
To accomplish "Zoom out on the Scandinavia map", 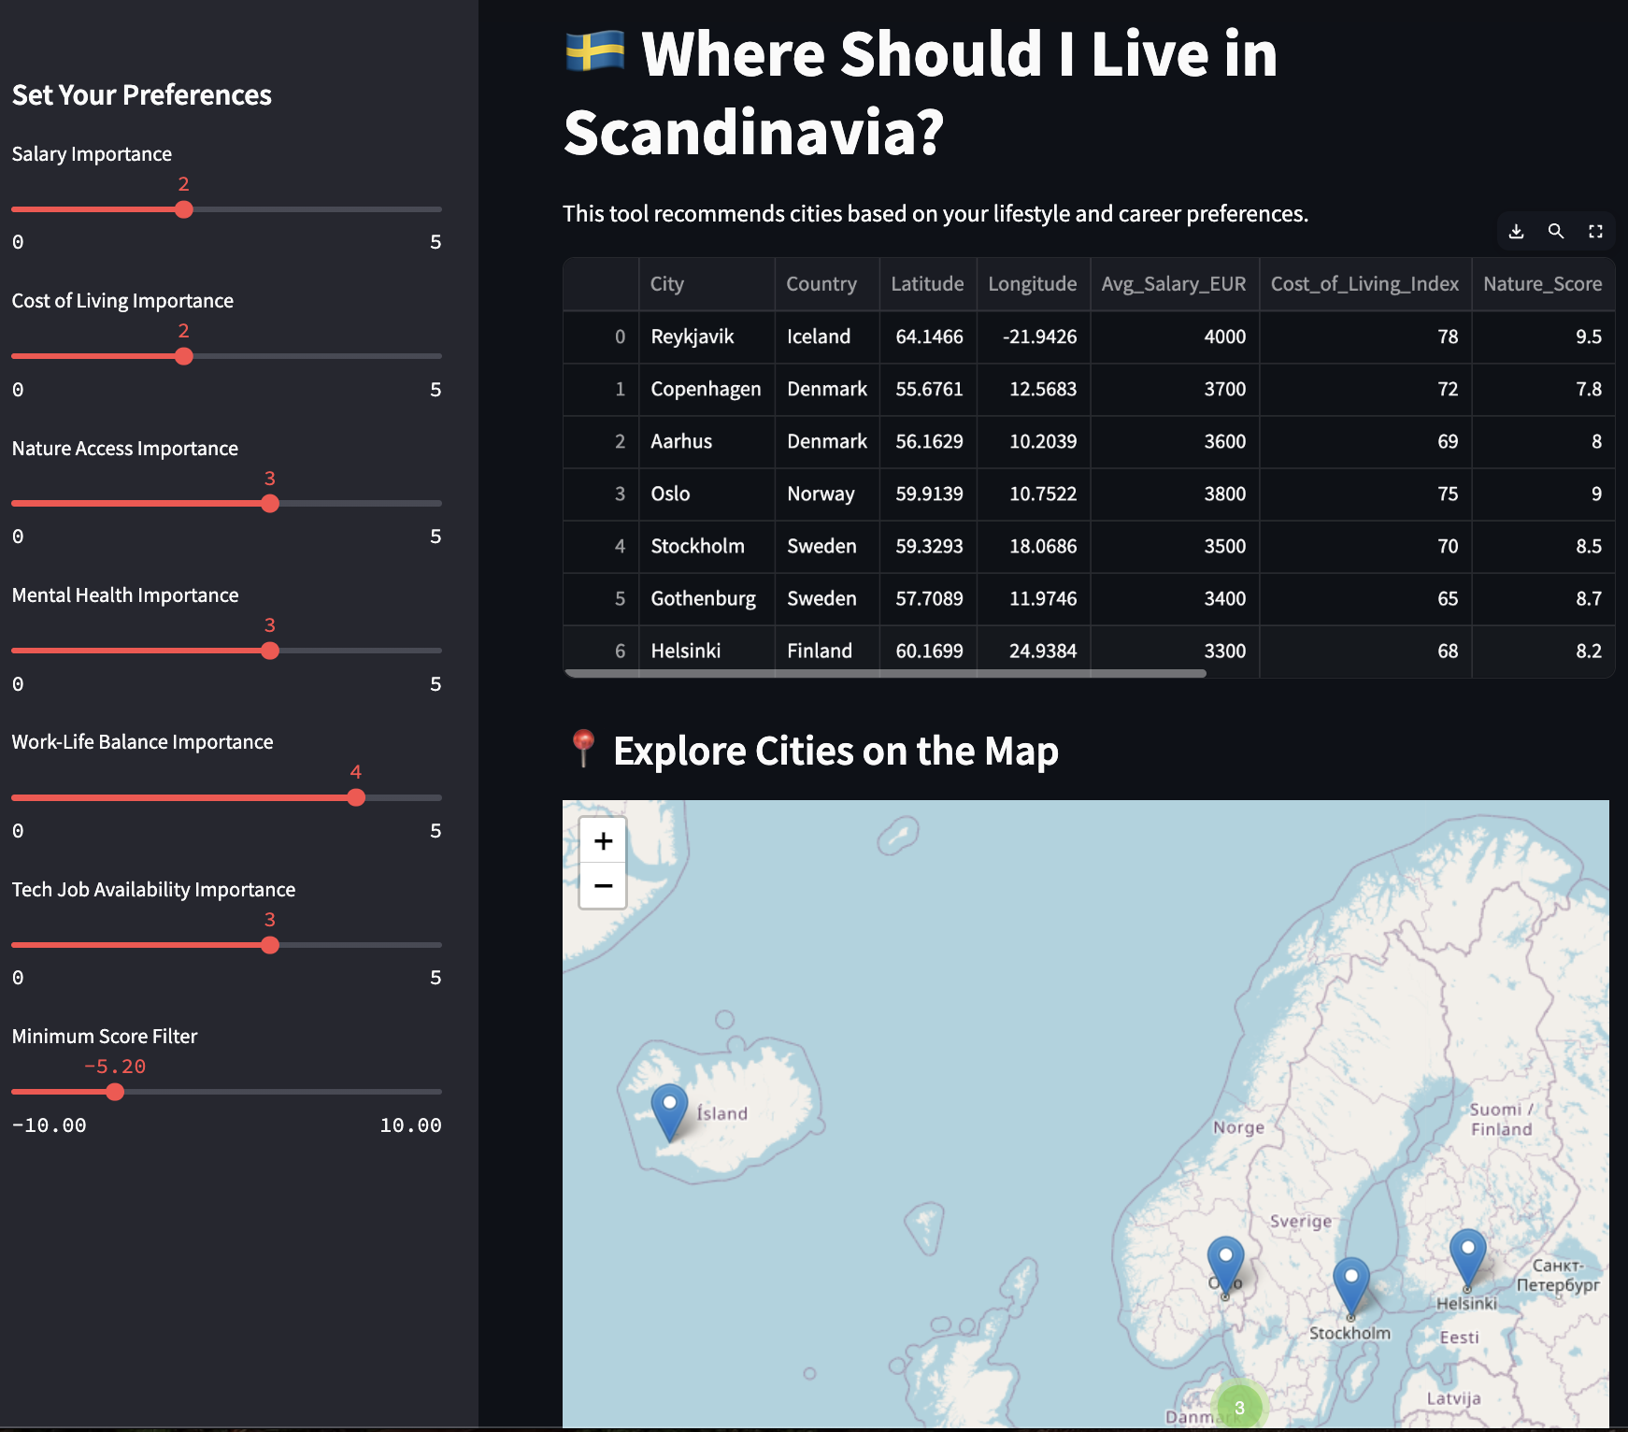I will (603, 884).
